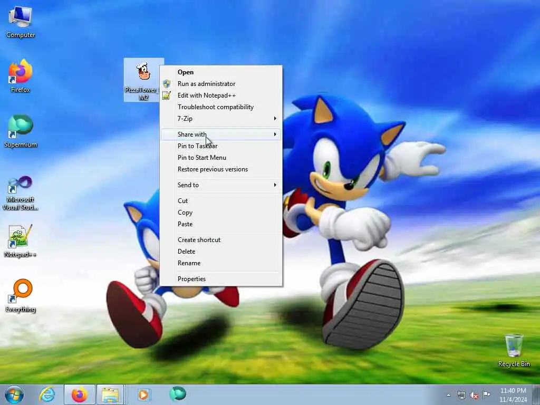Image resolution: width=540 pixels, height=405 pixels.
Task: Choose Delete in the context menu
Action: (221, 252)
